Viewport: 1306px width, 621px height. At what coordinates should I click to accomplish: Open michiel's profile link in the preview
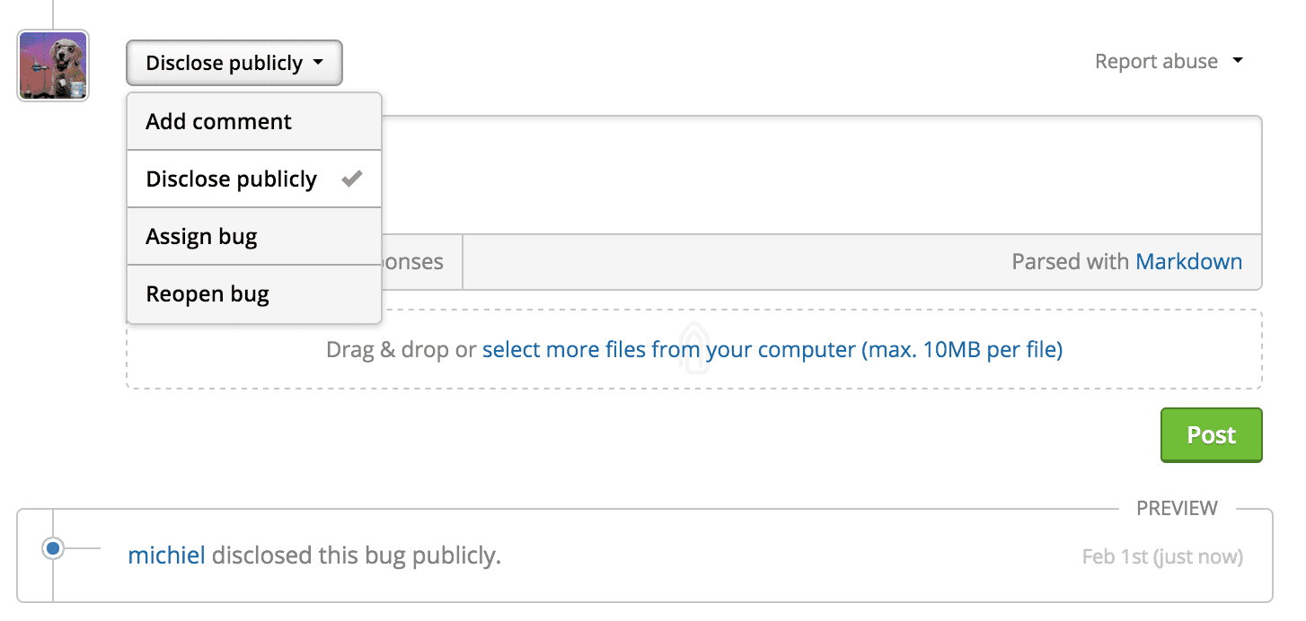[166, 555]
